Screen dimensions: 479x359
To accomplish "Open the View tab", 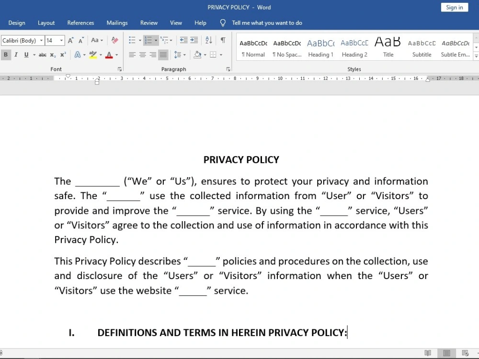I will pos(176,23).
